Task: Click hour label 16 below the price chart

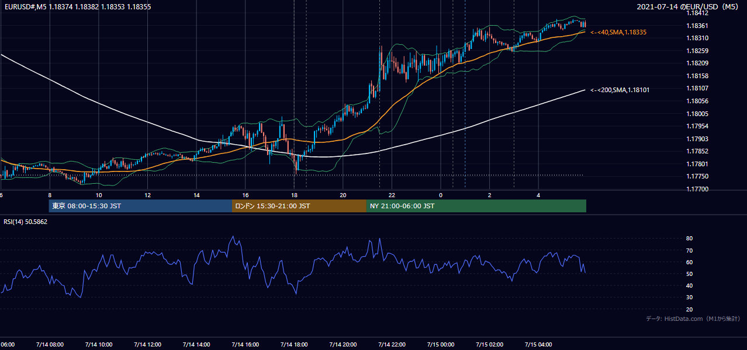Action: (x=245, y=195)
